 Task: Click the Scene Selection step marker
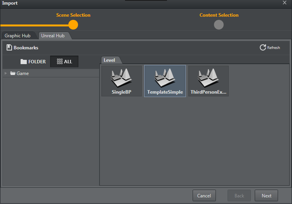pos(73,25)
